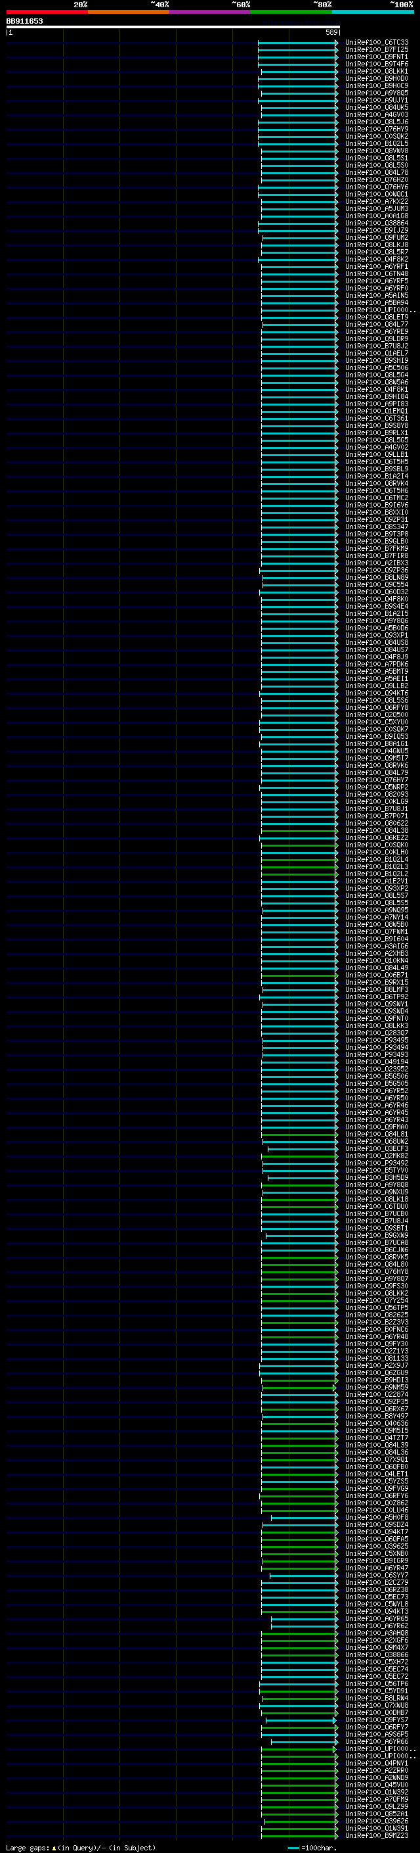
Task: Select hit label UniRef100_A1E2V1
Action: point(377,880)
